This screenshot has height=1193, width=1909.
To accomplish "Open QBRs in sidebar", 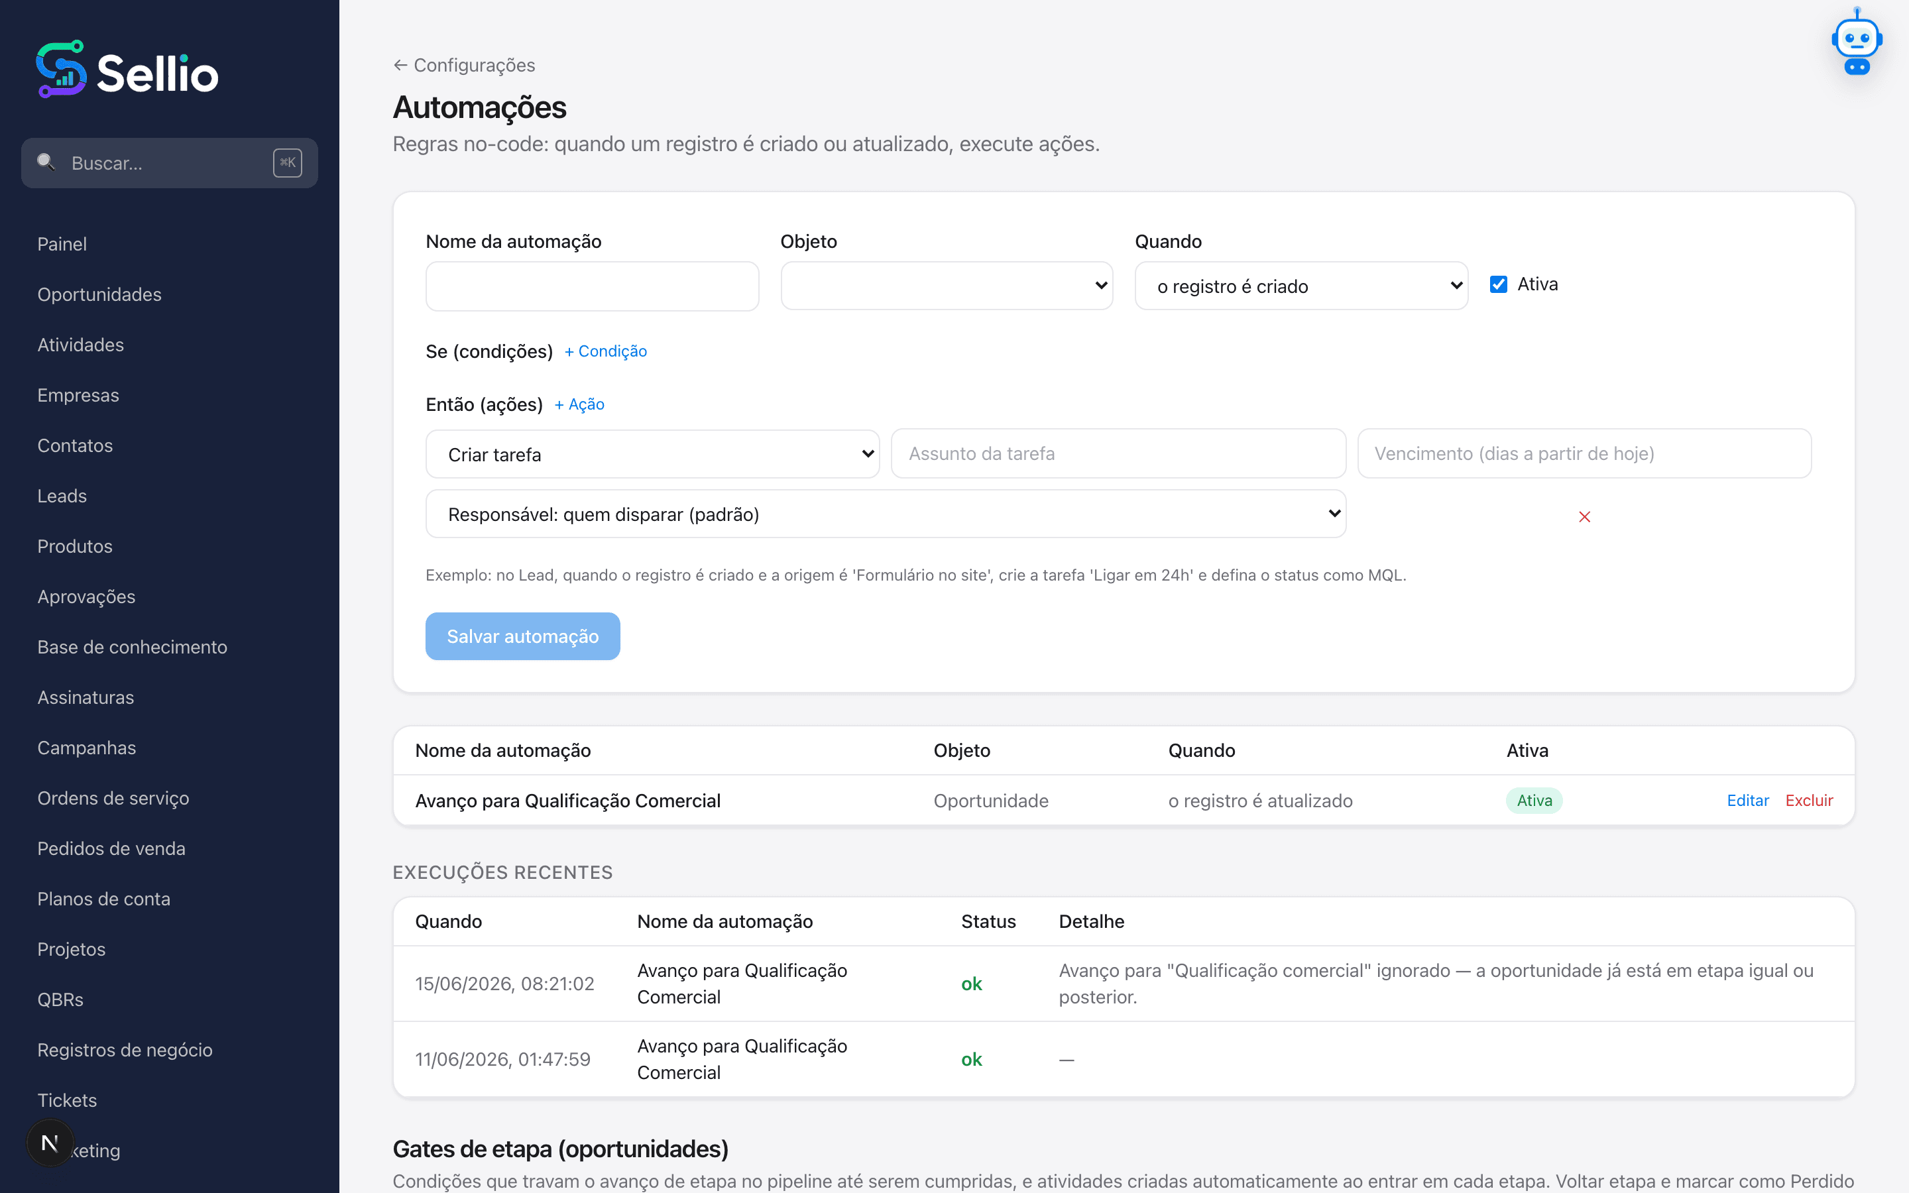I will pos(60,999).
